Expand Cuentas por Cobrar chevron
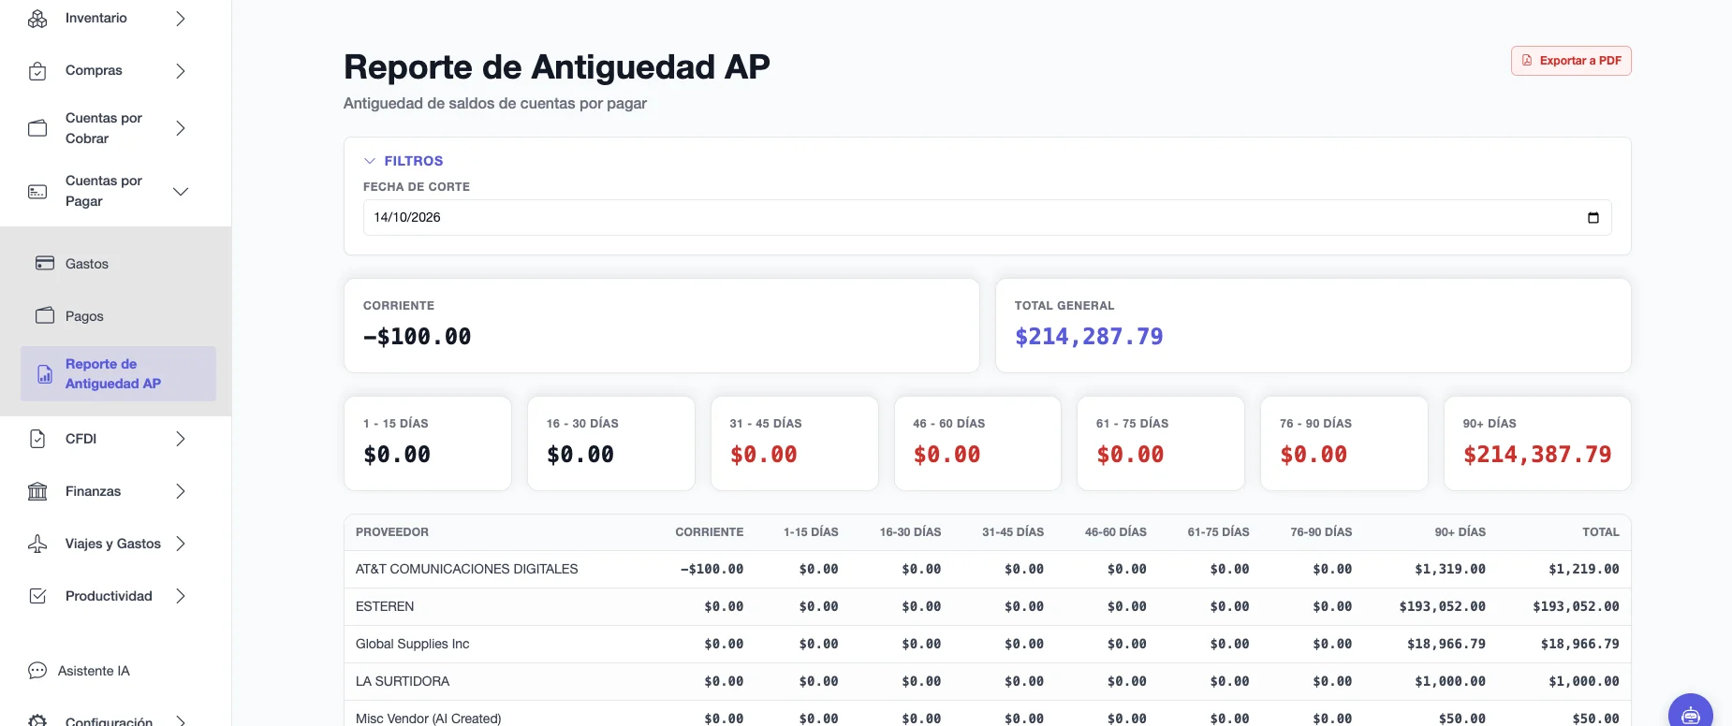 click(181, 128)
